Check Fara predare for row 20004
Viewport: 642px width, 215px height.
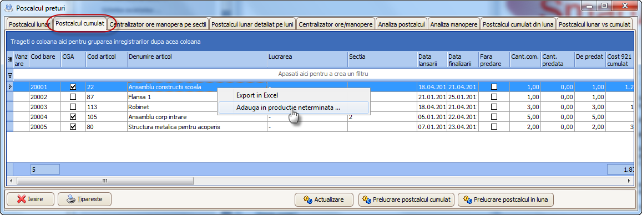[494, 117]
